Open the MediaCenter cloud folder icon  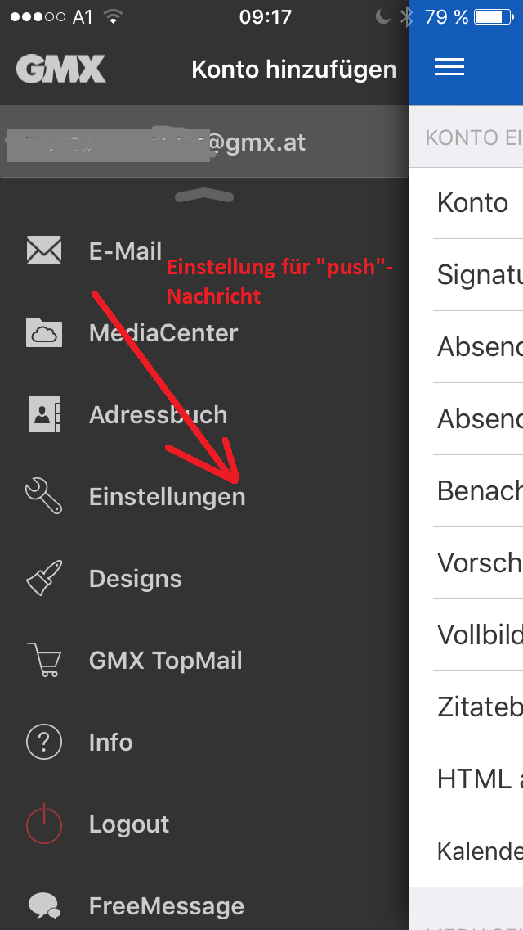[x=44, y=332]
